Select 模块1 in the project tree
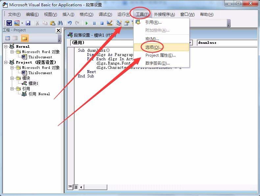Viewport: 260px width, 196px height. pos(33,83)
